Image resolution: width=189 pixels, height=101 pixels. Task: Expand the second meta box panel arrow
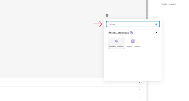click(x=140, y=90)
